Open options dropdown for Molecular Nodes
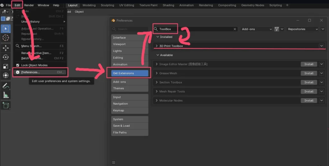 pyautogui.click(x=321, y=100)
